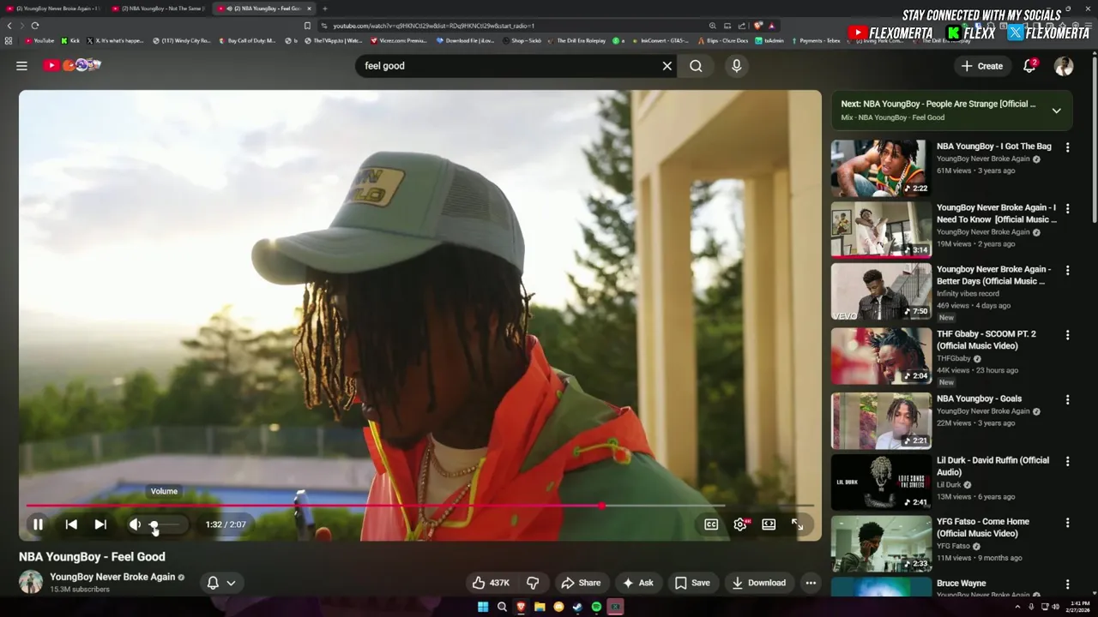
Task: Download the video
Action: click(758, 583)
